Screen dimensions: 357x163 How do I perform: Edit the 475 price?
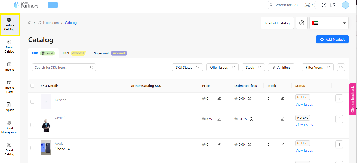coord(219,119)
